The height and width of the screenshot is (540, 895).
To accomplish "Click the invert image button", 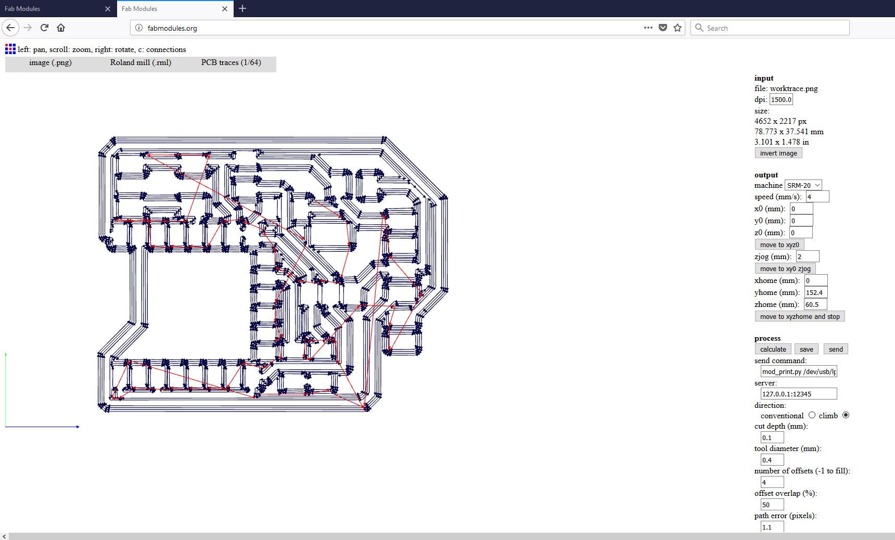I will click(778, 153).
